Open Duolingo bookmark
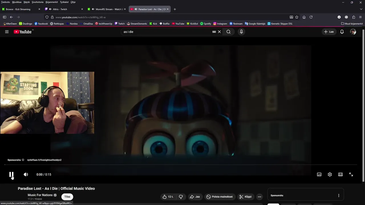 [x=26, y=24]
